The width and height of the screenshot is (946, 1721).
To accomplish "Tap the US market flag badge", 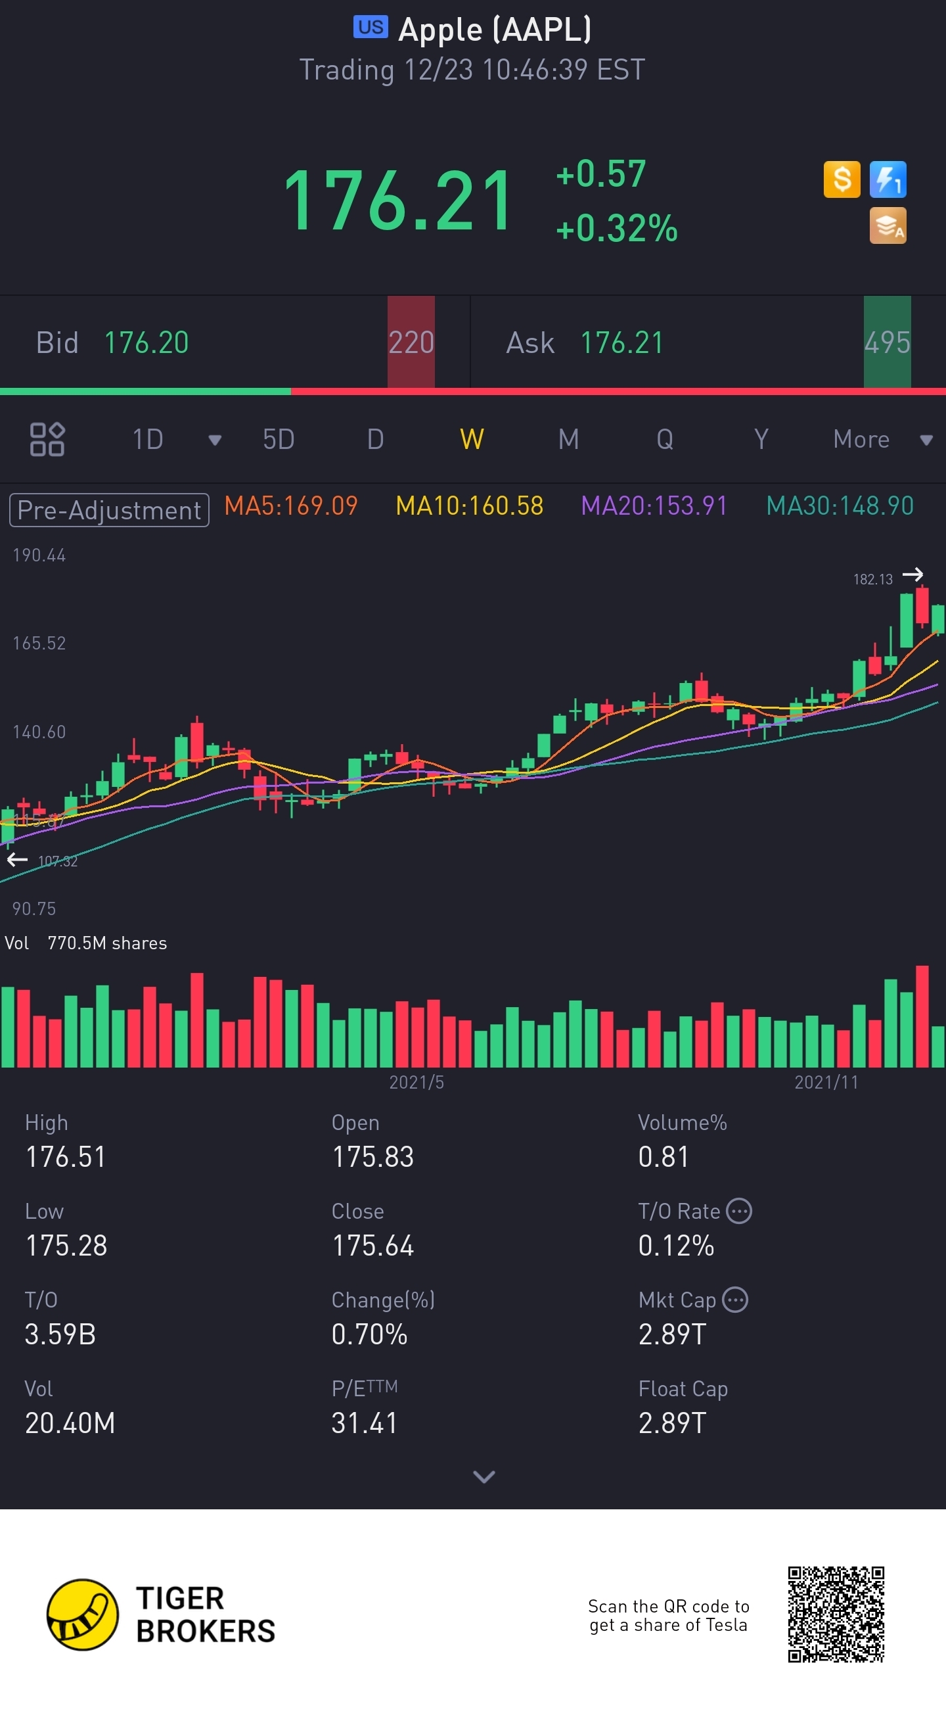I will pos(371,28).
